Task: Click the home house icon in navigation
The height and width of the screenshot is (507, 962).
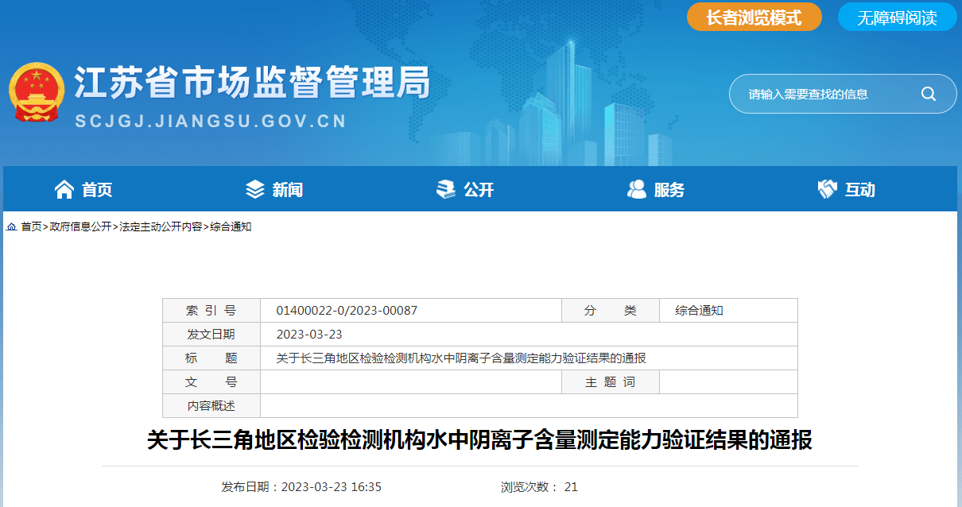Action: tap(64, 189)
